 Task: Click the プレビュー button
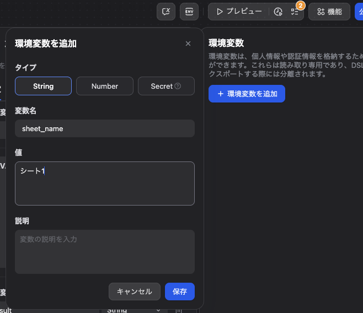click(x=239, y=12)
